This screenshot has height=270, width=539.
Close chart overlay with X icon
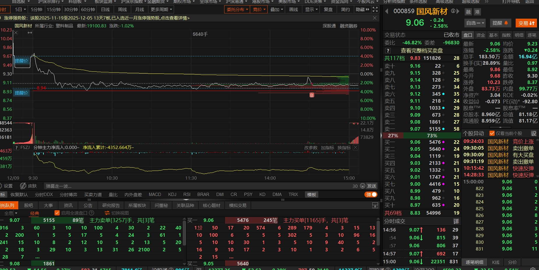tap(16, 33)
